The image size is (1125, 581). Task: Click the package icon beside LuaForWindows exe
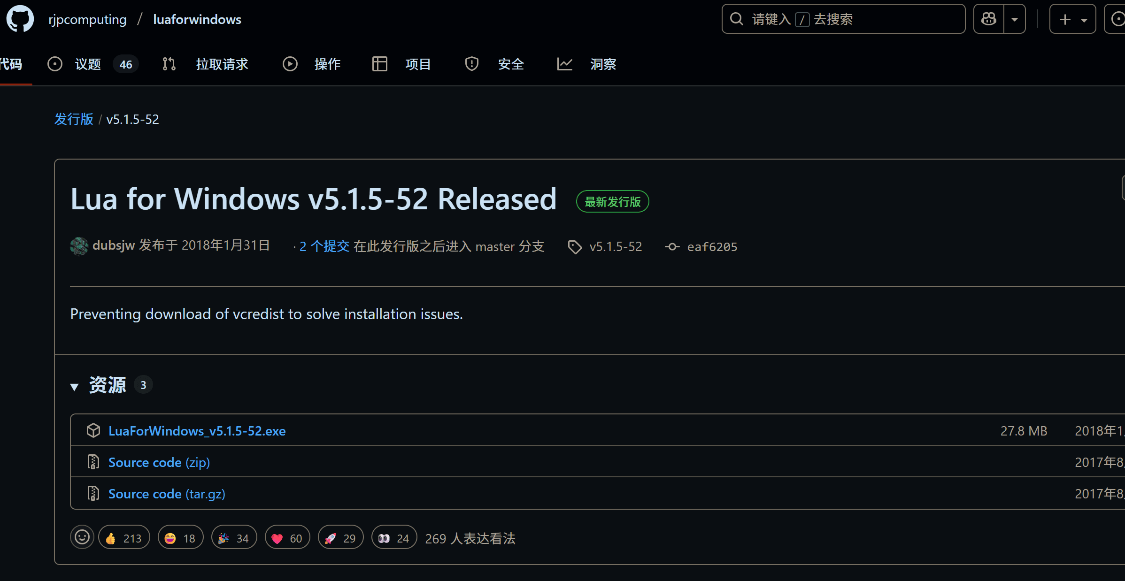point(93,430)
